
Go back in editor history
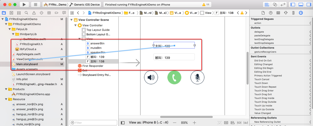(78, 13)
